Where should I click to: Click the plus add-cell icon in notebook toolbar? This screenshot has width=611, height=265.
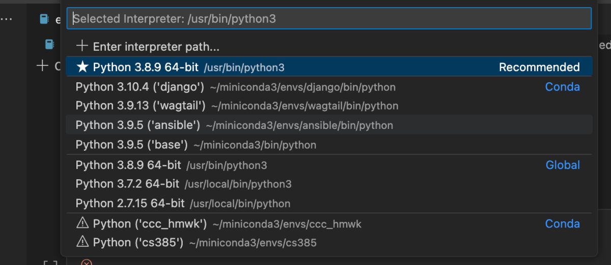(42, 65)
